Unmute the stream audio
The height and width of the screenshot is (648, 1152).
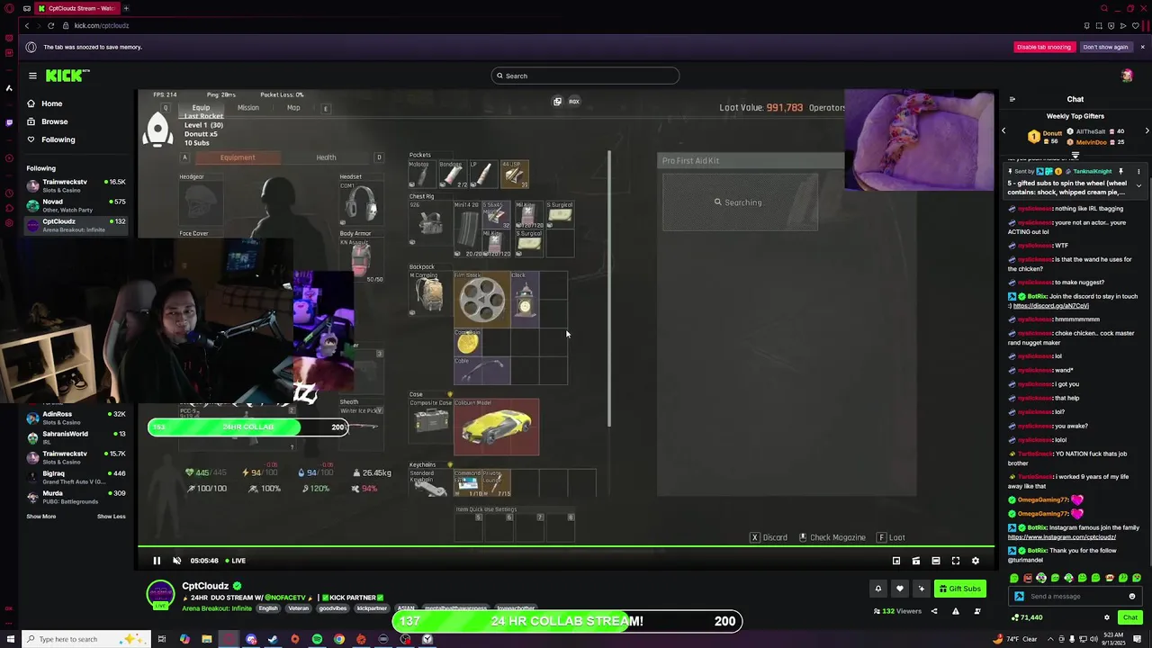176,561
